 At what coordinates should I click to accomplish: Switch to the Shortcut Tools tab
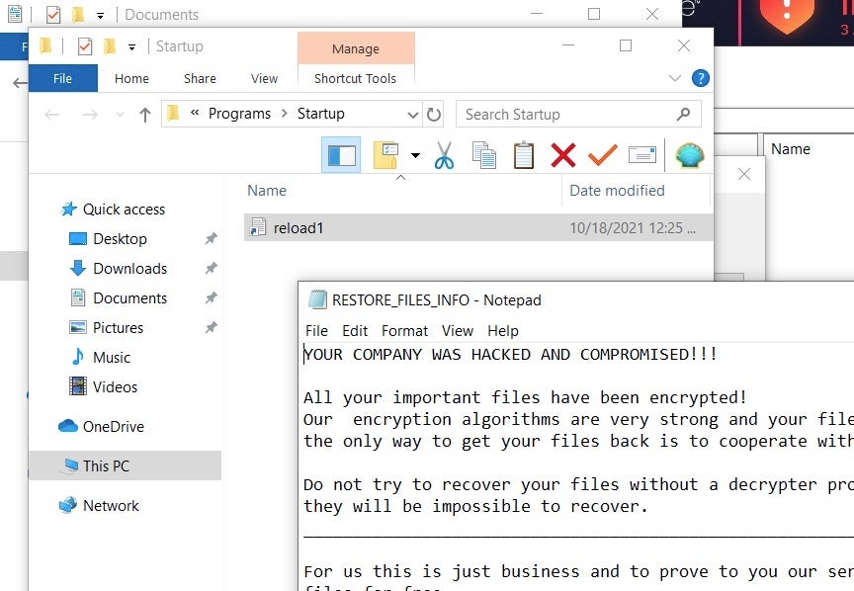pos(355,79)
